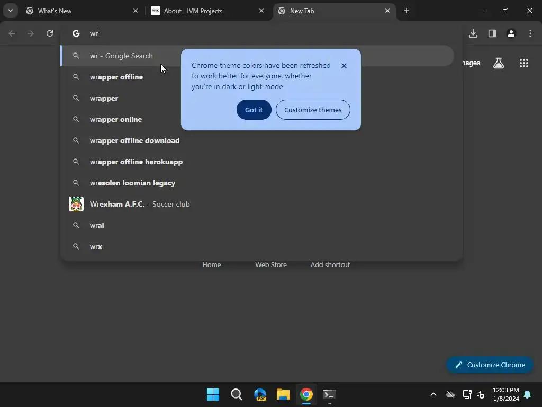Open Chrome downloads icon

473,33
